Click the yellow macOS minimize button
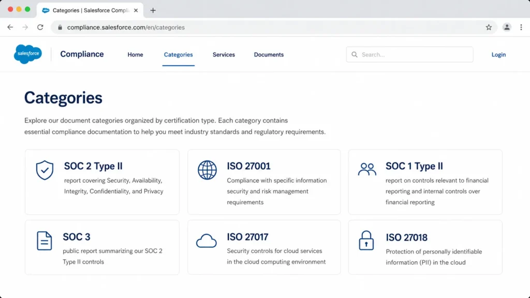The image size is (530, 298). tap(19, 9)
